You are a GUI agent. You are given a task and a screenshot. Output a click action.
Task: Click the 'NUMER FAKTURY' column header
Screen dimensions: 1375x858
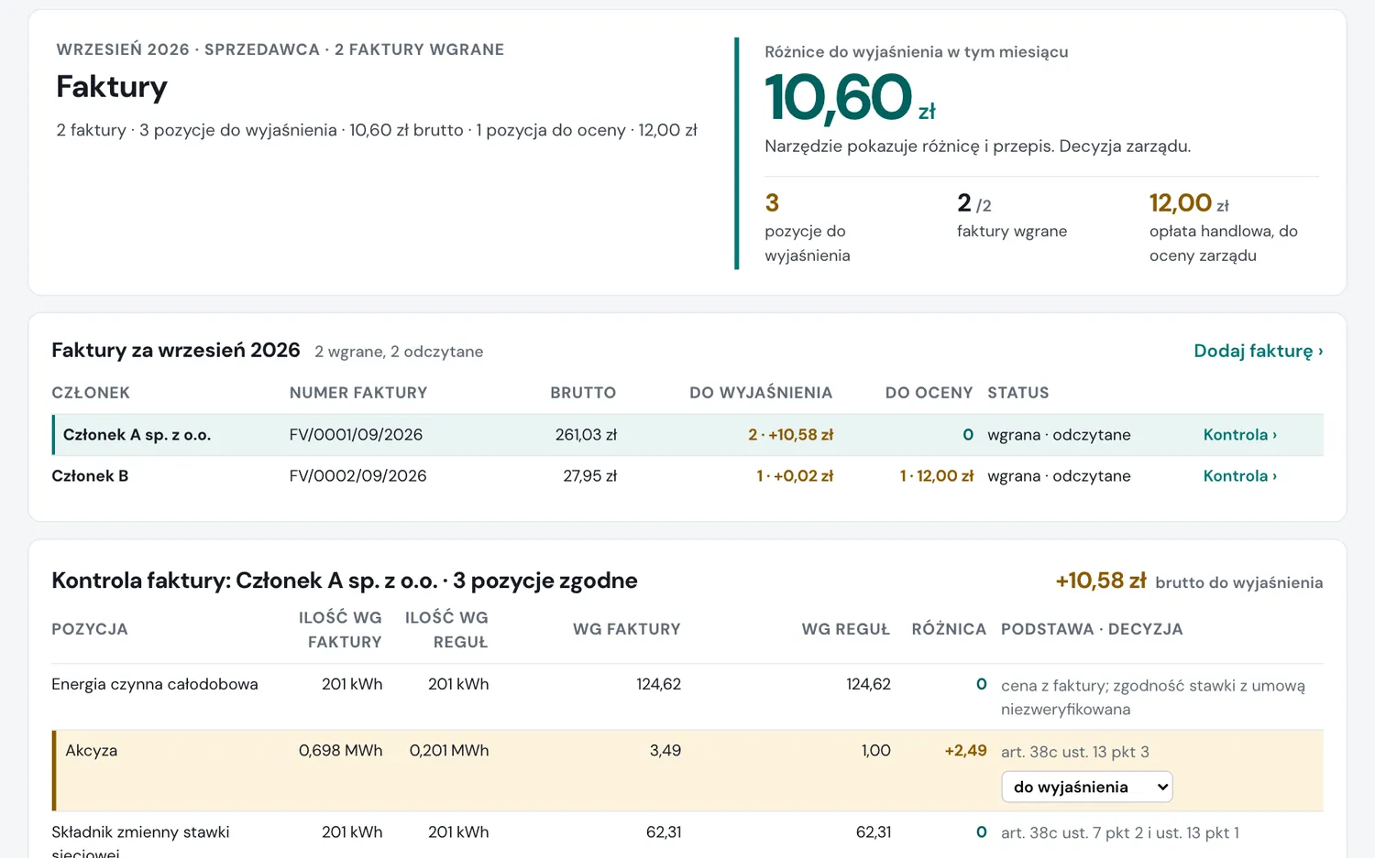click(x=358, y=393)
